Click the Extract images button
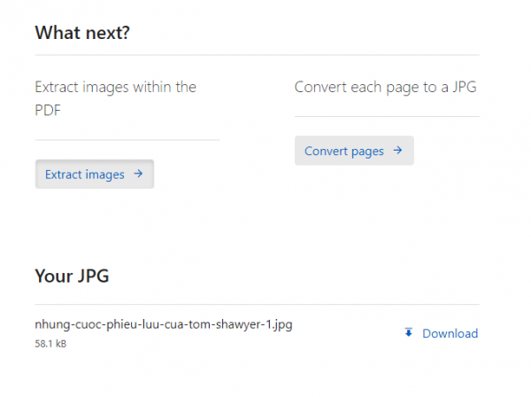Image resolution: width=531 pixels, height=397 pixels. tap(95, 174)
